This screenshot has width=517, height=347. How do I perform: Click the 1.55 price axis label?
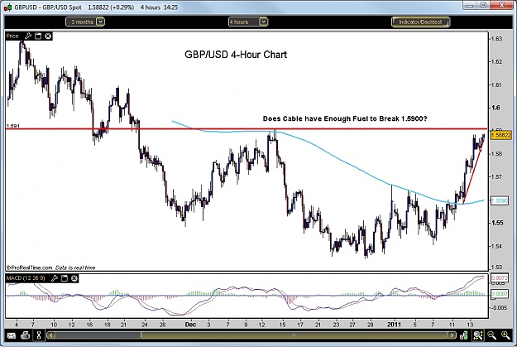coord(497,223)
